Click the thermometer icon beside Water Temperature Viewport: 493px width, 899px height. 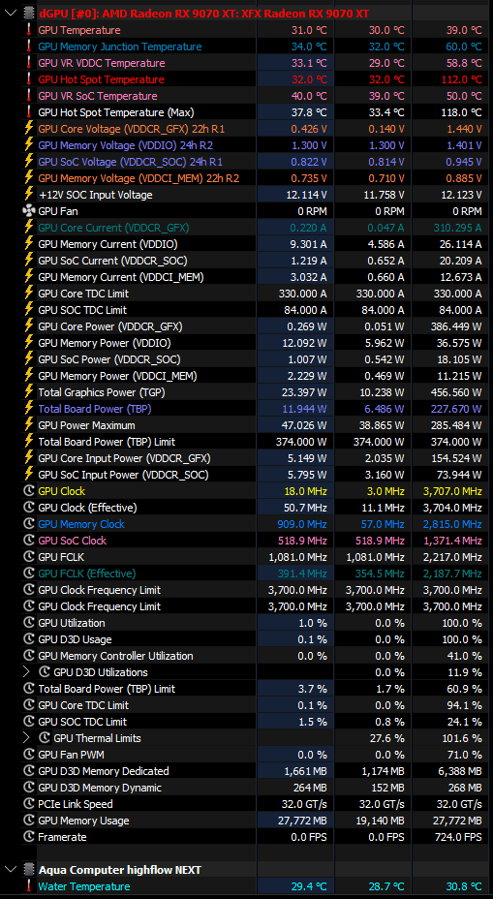tap(29, 886)
